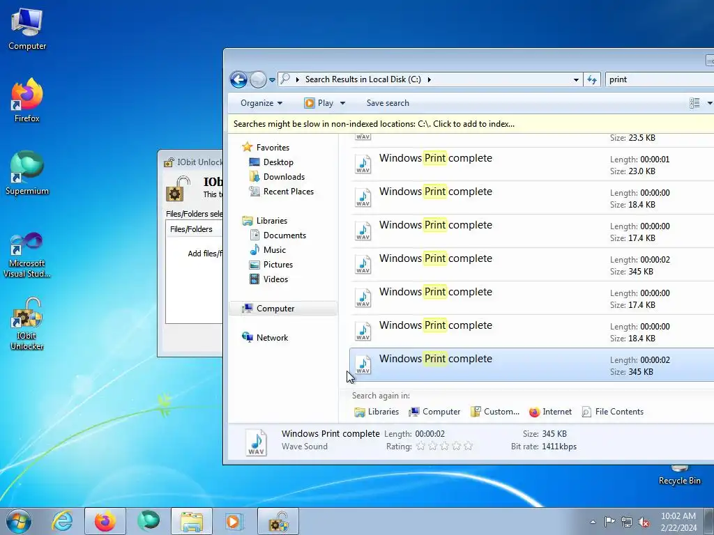Screen dimensions: 714x535
Task: Expand the Play button dropdown arrow
Action: [343, 103]
